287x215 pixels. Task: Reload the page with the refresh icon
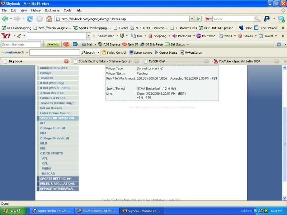30,19
